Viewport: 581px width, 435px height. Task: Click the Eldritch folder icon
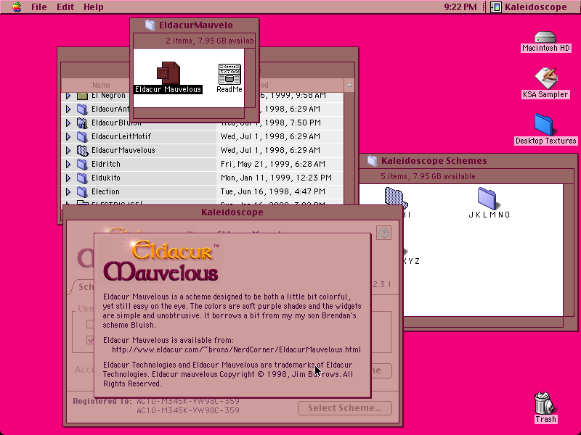(82, 164)
